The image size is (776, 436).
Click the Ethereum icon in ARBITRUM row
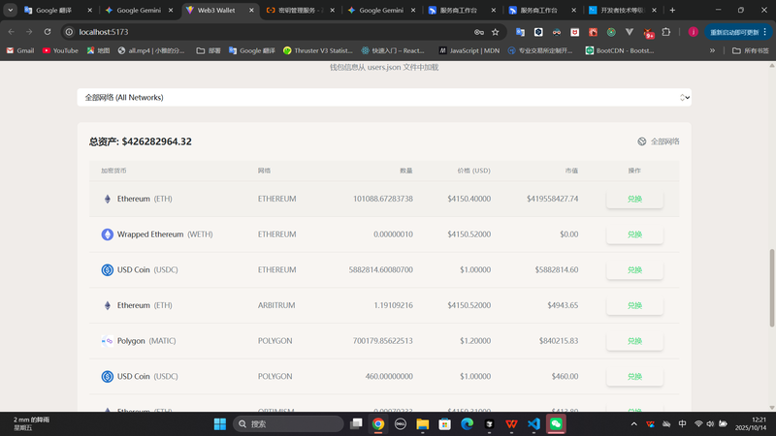(108, 305)
